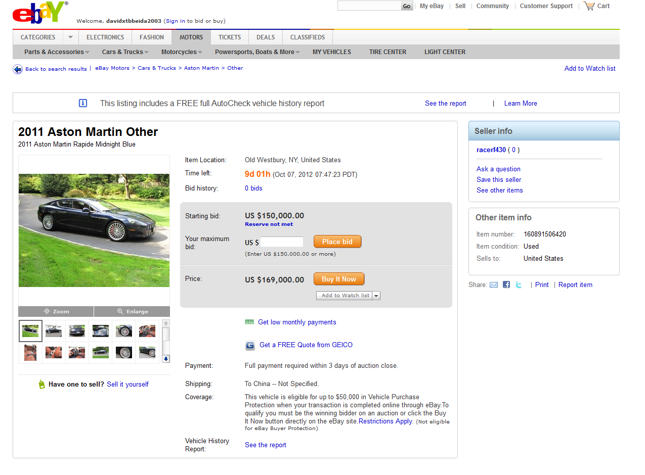Click the main Aston Martin photo
The image size is (645, 475).
[94, 230]
